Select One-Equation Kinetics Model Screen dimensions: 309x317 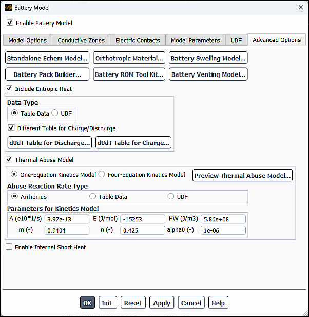(x=14, y=174)
